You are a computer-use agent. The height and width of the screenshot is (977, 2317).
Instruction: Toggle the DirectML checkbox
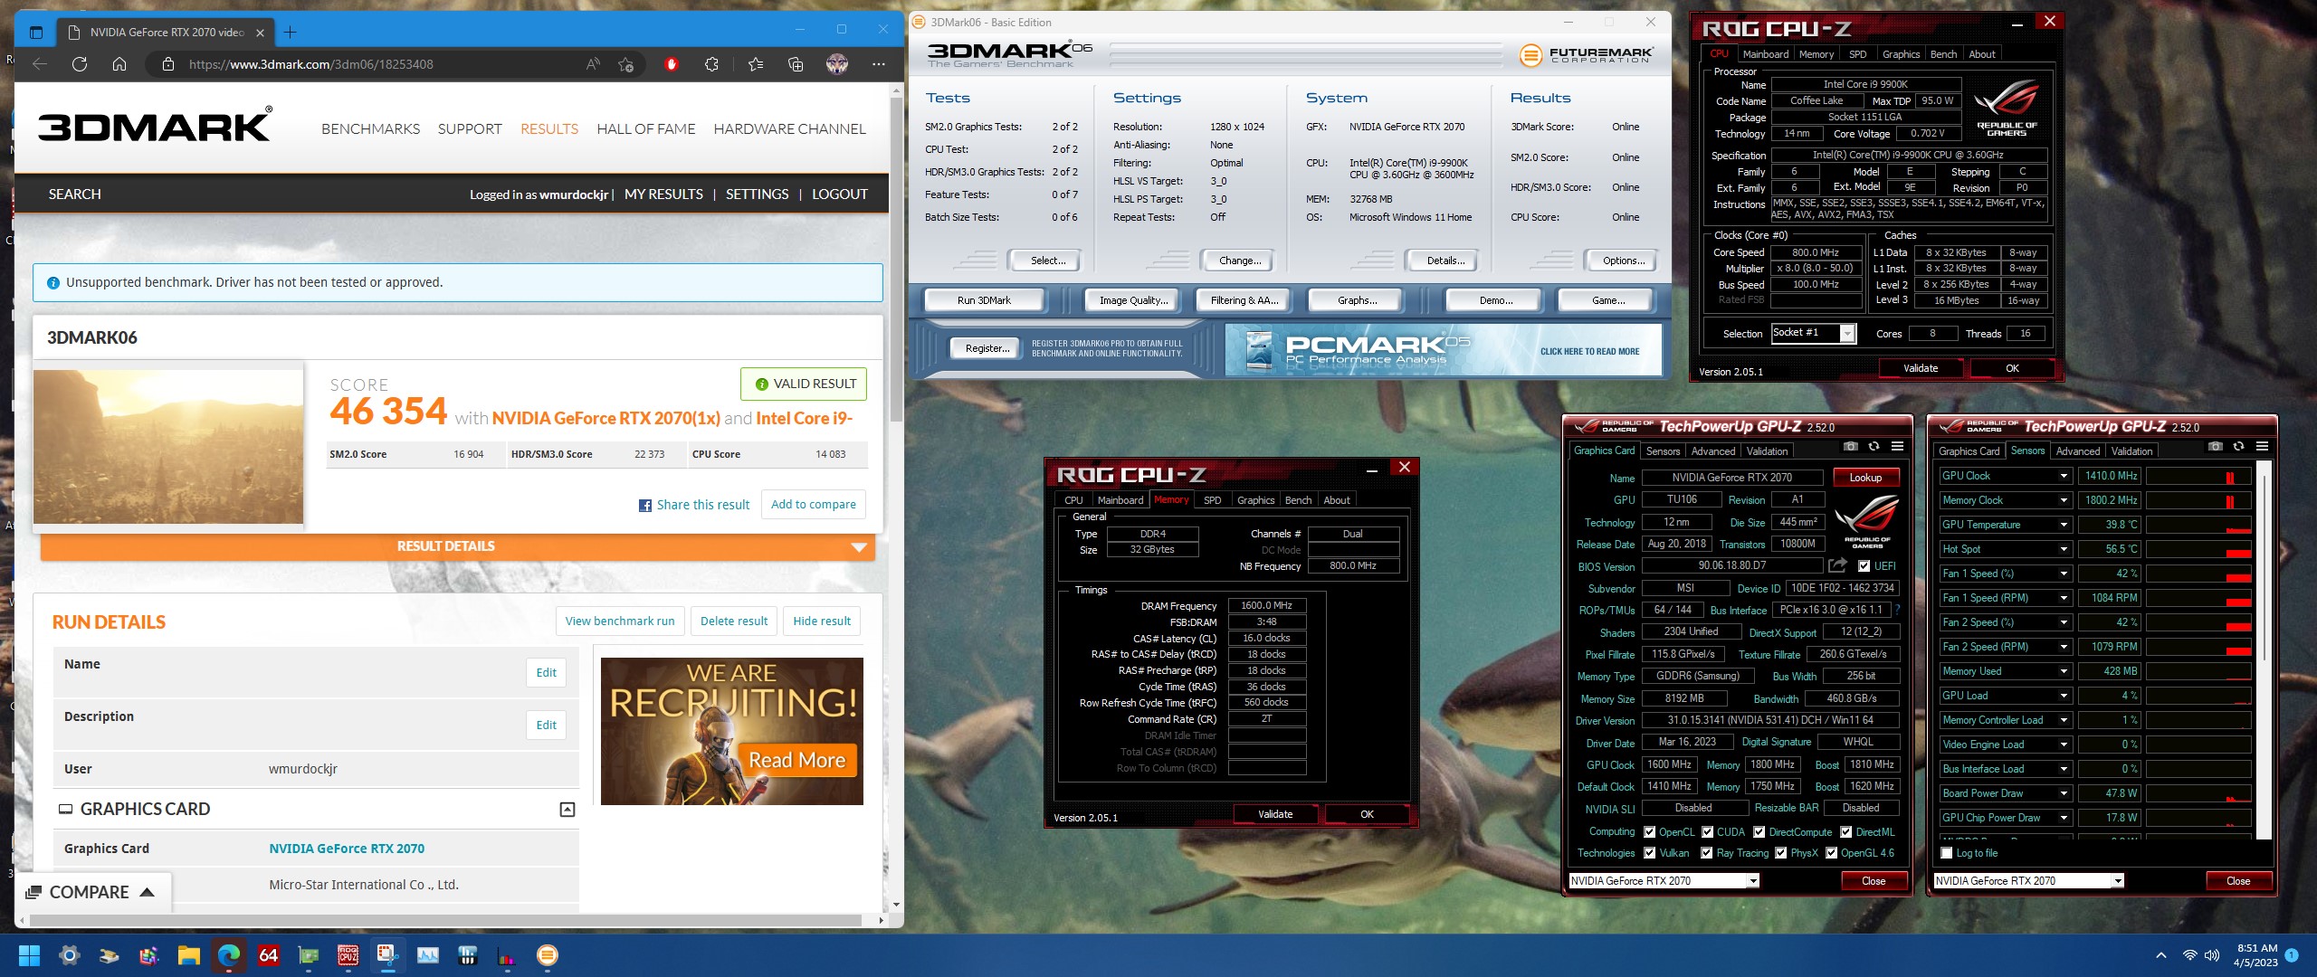coord(1846,832)
